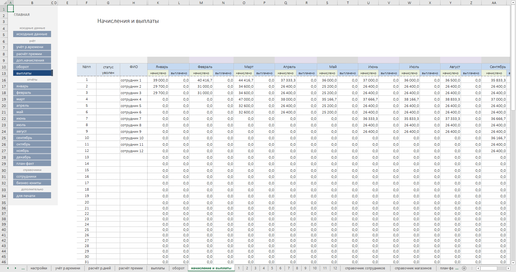Open the январь report button

pos(32,86)
